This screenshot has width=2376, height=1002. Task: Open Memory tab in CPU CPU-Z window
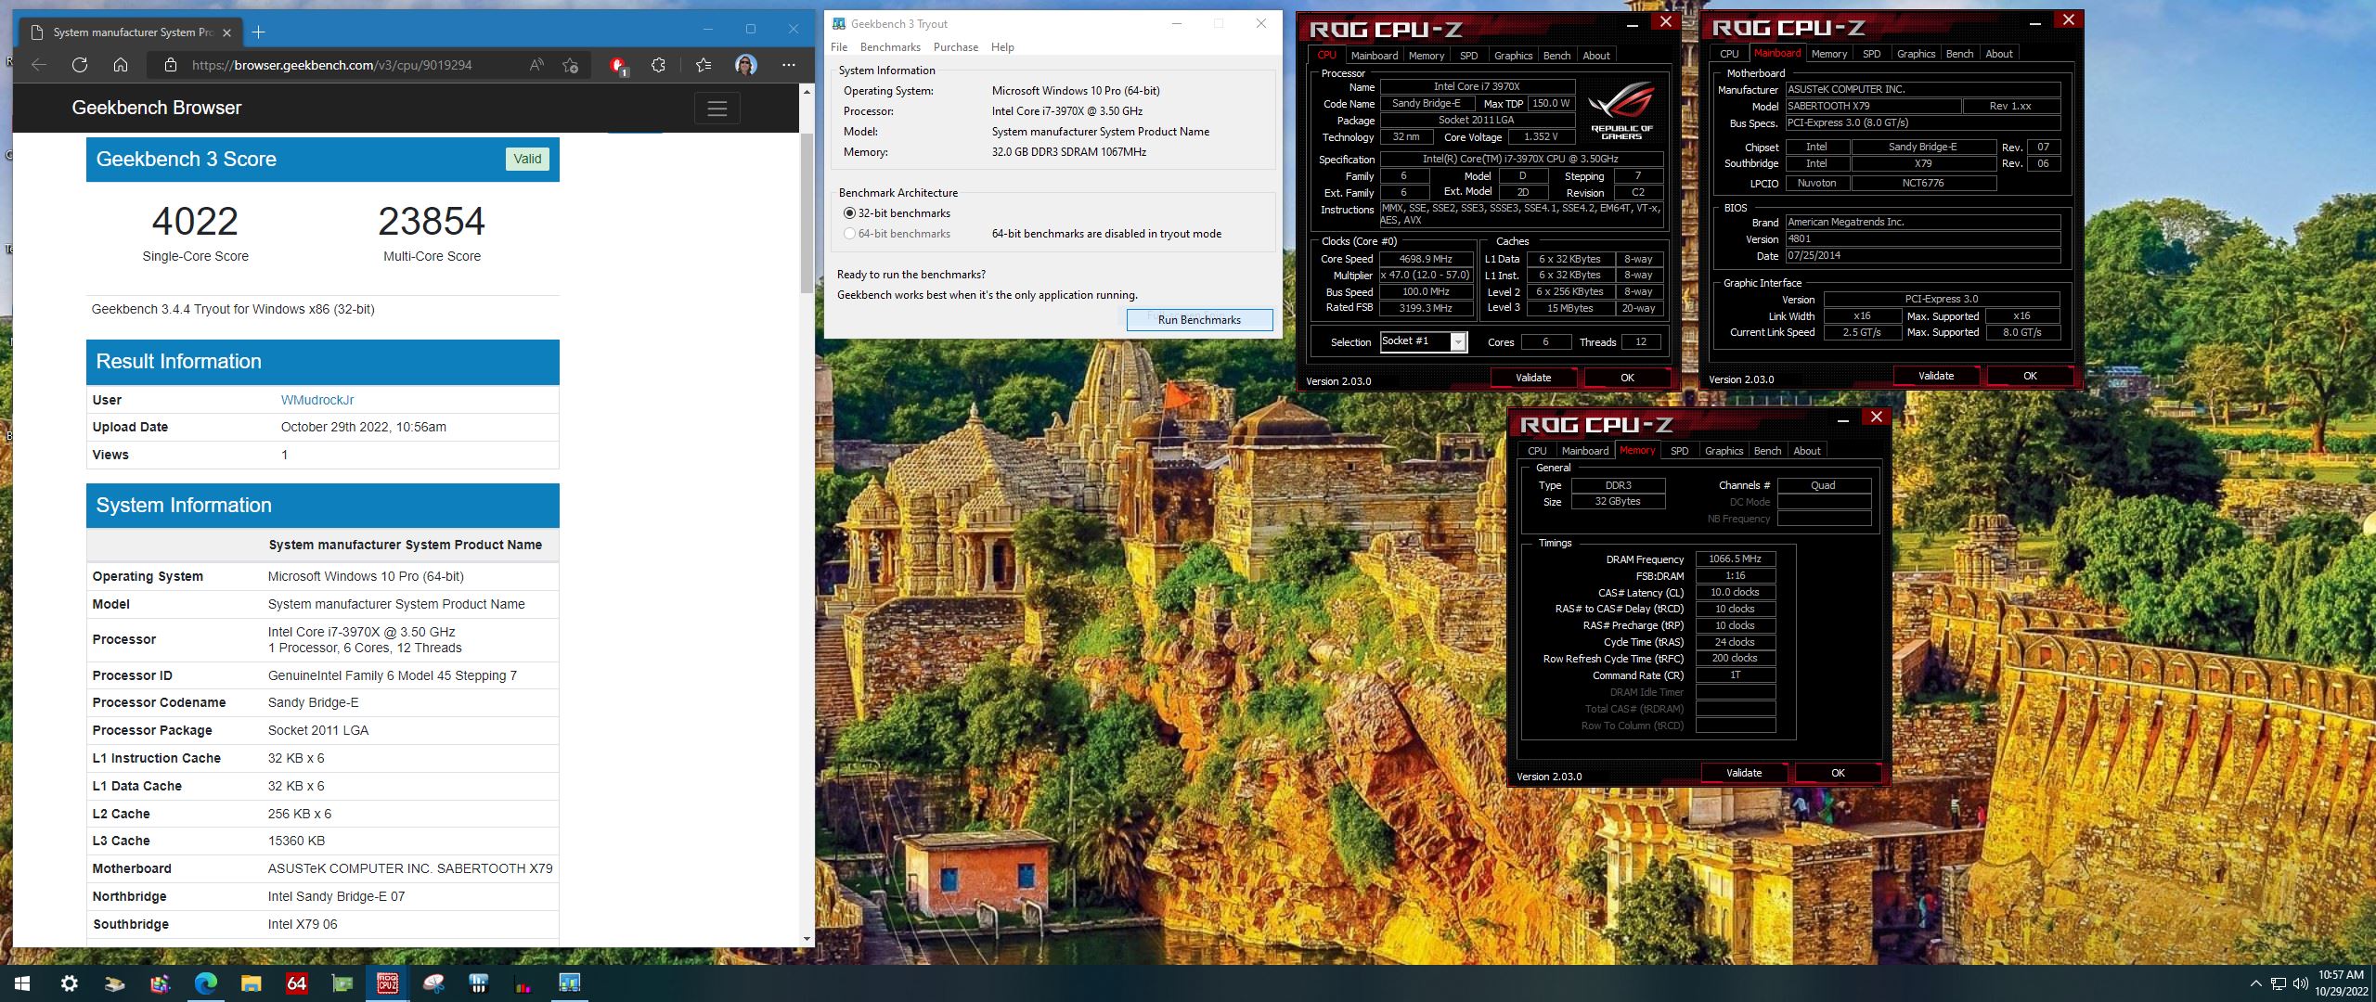(1426, 56)
